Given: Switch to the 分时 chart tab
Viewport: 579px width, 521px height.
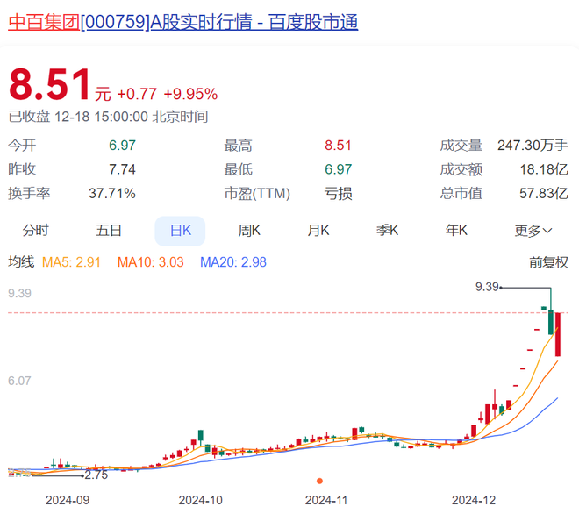Looking at the screenshot, I should pyautogui.click(x=35, y=231).
